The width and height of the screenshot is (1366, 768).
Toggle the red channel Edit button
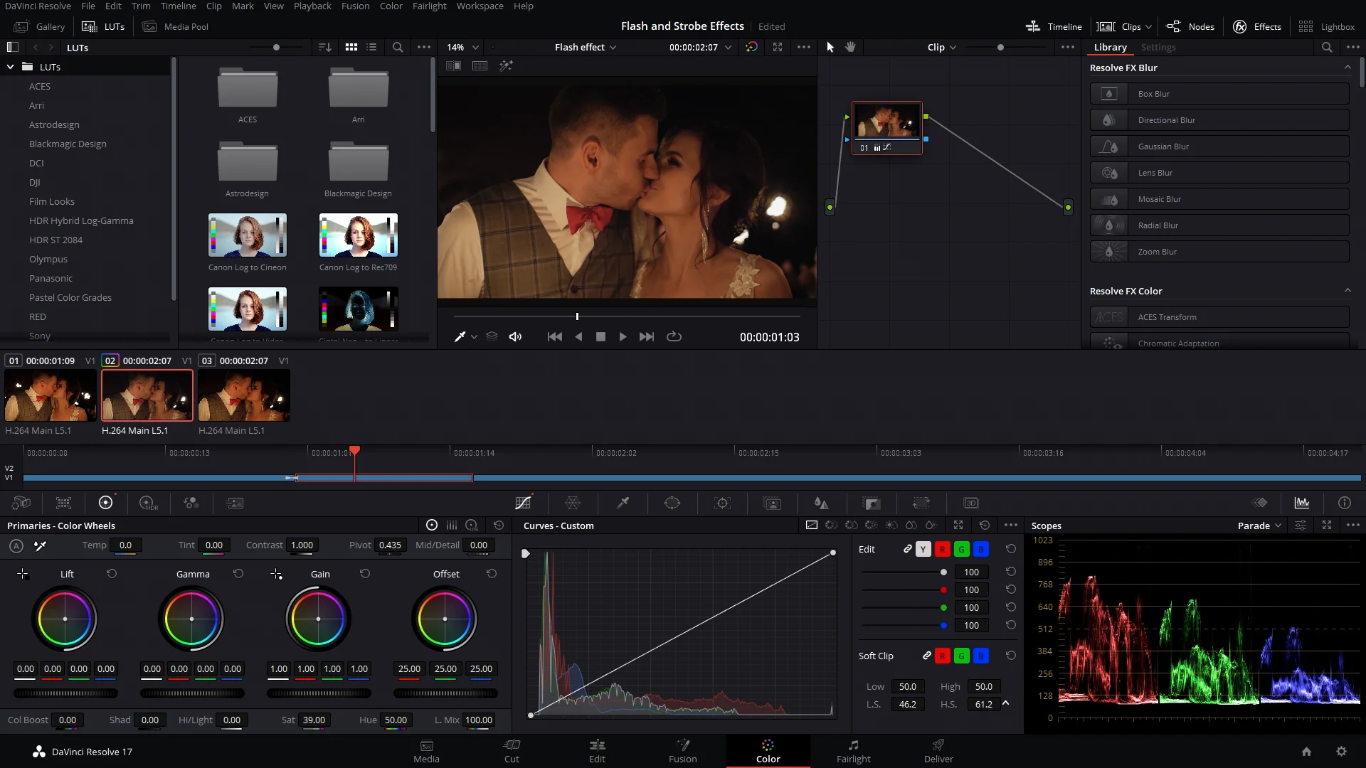click(x=942, y=549)
